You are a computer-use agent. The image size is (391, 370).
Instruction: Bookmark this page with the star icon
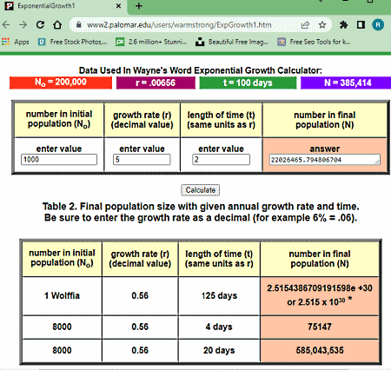[322, 25]
